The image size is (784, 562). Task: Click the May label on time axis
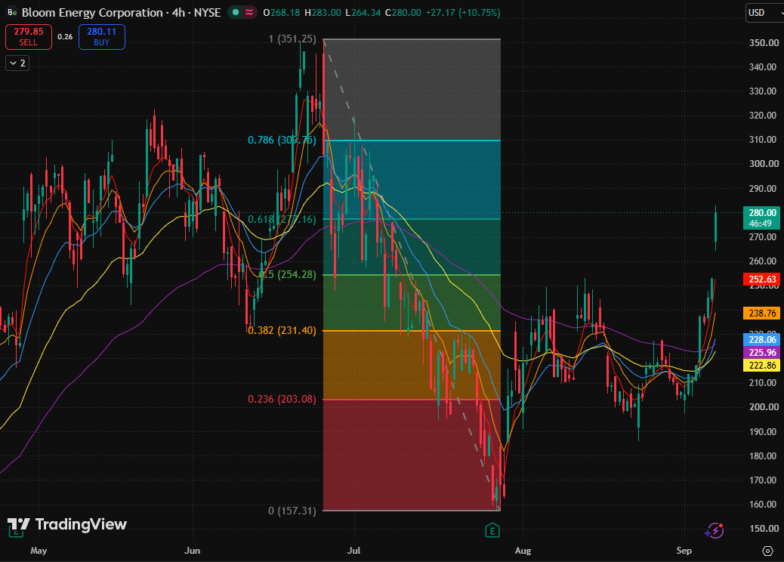(x=39, y=551)
